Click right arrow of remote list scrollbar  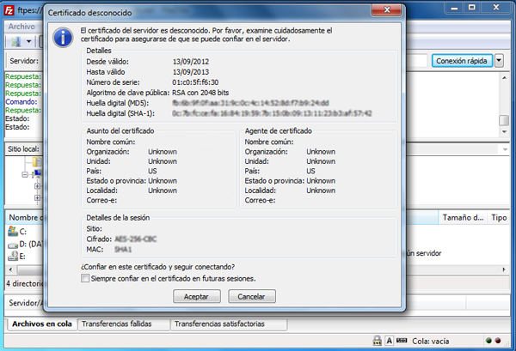pyautogui.click(x=504, y=269)
